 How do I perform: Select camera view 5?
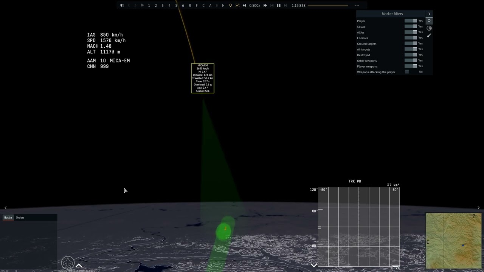[176, 5]
